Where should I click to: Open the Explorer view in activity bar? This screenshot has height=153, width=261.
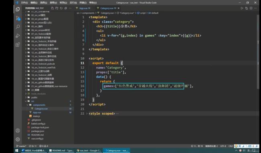(x=18, y=9)
